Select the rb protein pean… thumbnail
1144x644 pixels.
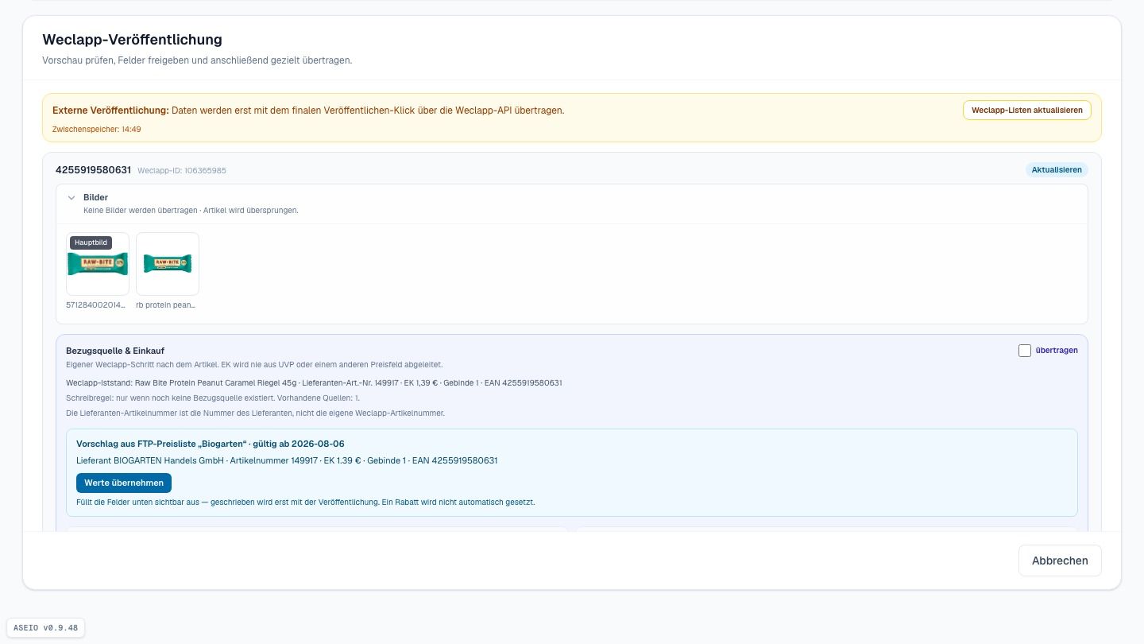coord(168,264)
